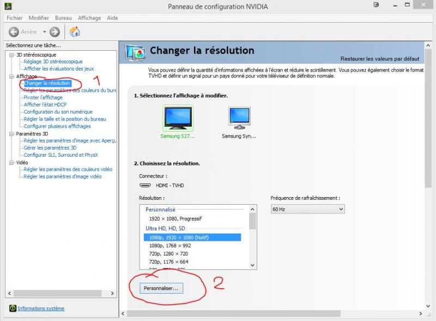This screenshot has width=436, height=321.
Task: Open Gérer les paramètres 3D
Action: pyautogui.click(x=50, y=148)
